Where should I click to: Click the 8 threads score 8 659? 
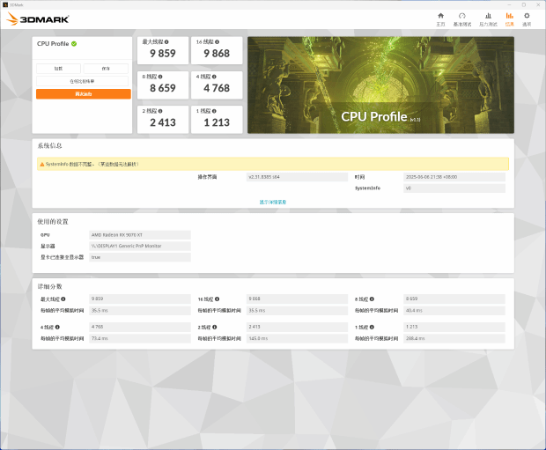click(x=163, y=88)
